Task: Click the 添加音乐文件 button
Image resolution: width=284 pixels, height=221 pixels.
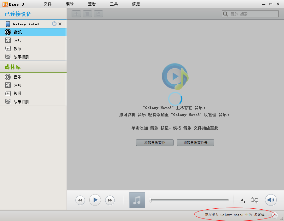Action: pyautogui.click(x=155, y=143)
